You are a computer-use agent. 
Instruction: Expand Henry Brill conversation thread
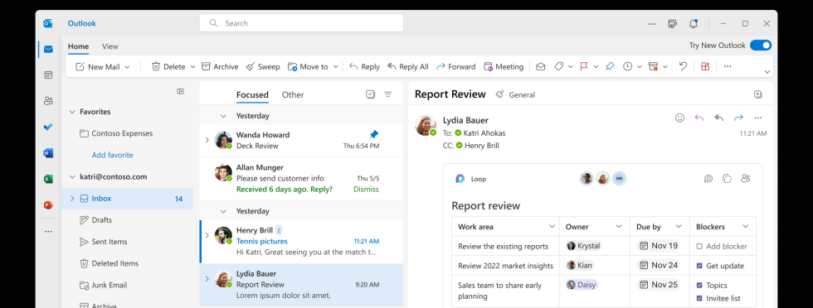pos(207,235)
